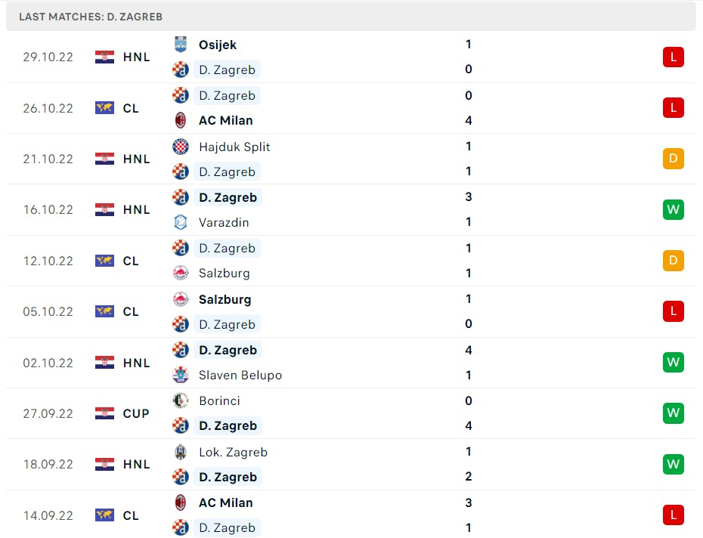
Task: Open the AC Milan link in 14.09.22 match
Action: coord(225,502)
